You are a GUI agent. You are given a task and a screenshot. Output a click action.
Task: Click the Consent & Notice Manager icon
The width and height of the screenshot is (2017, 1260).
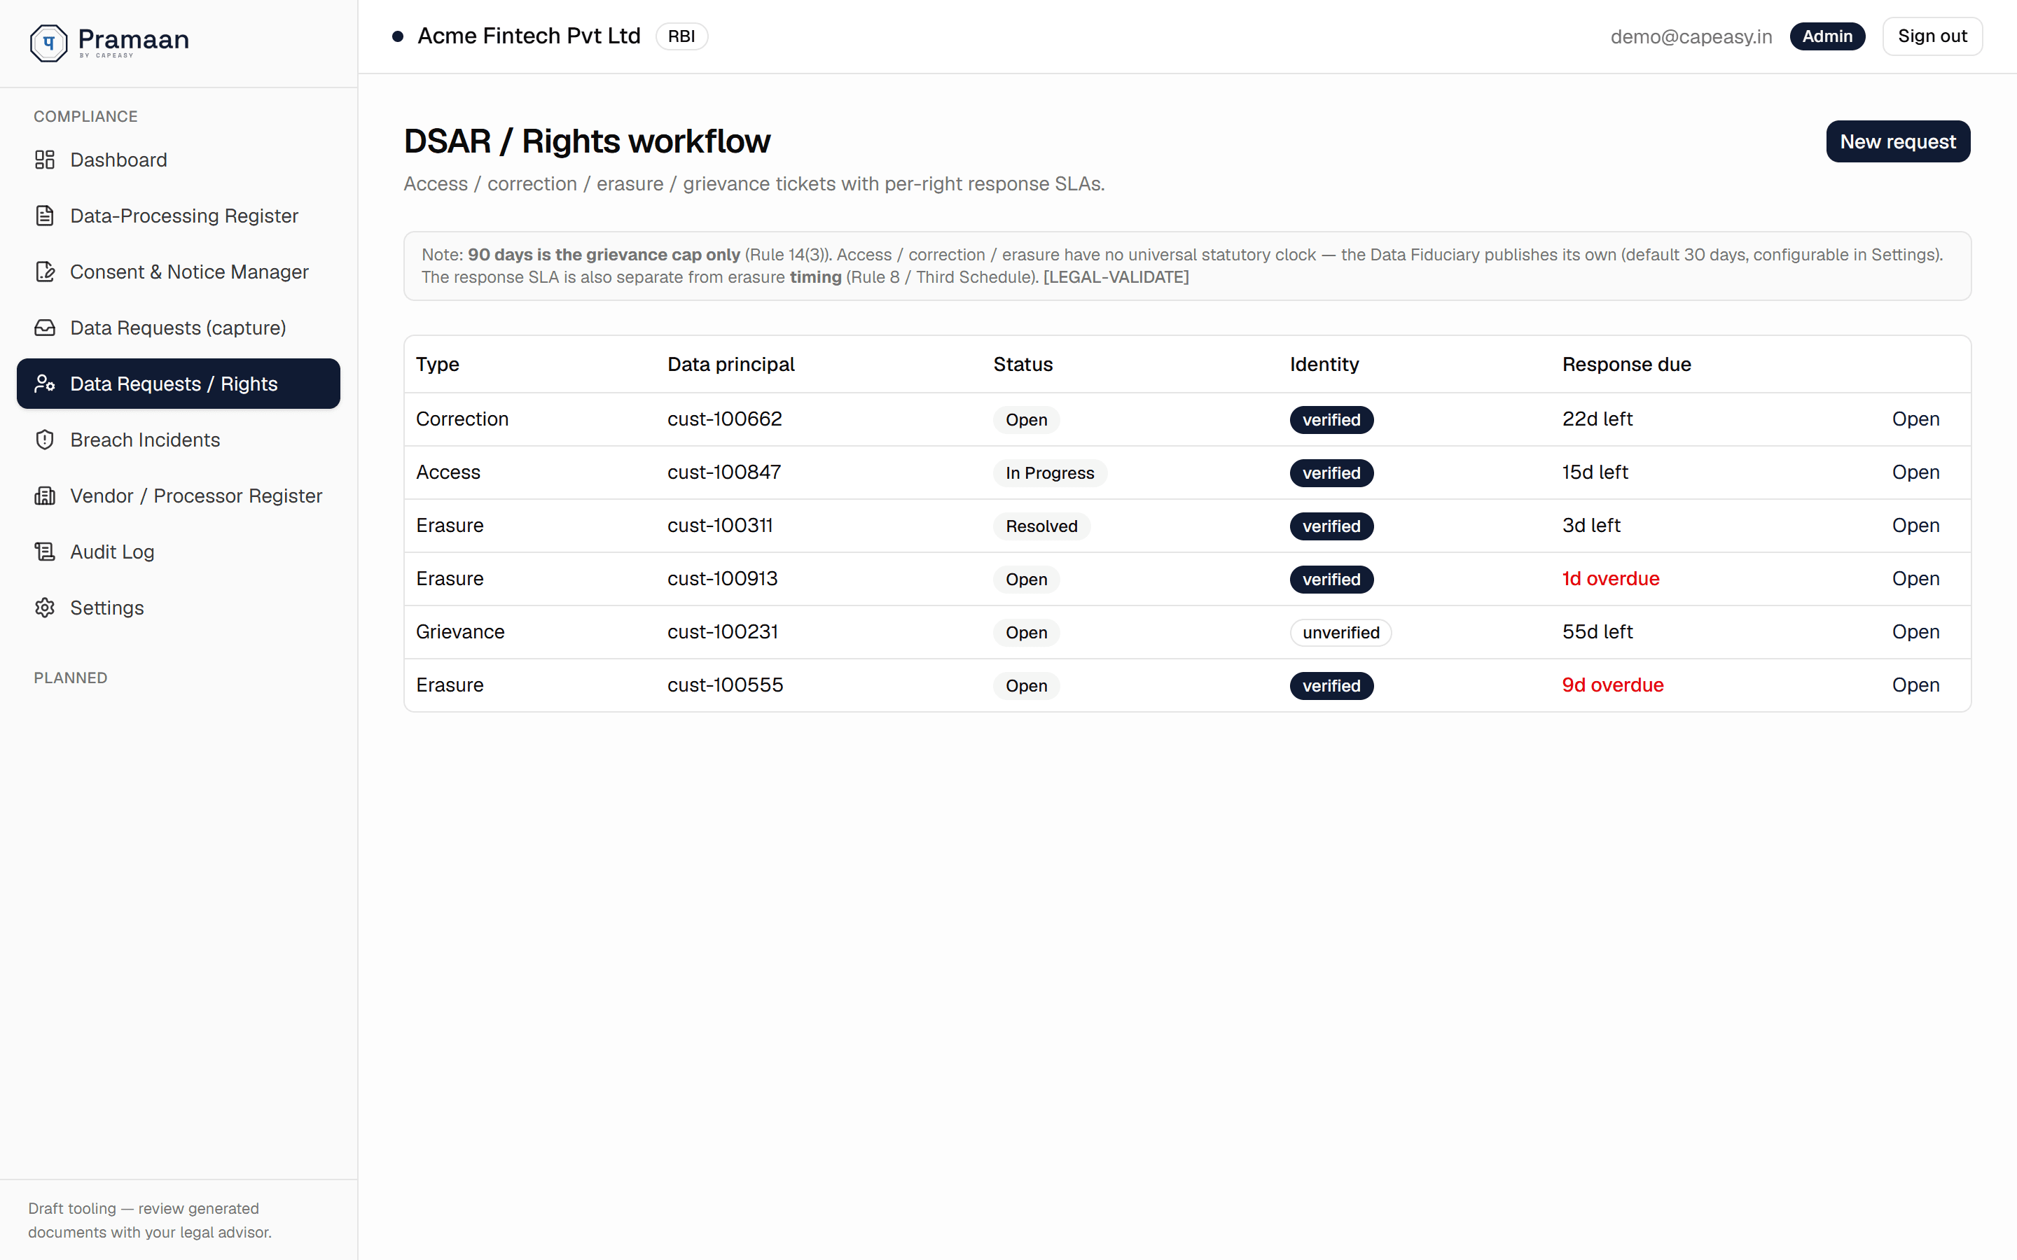tap(45, 272)
